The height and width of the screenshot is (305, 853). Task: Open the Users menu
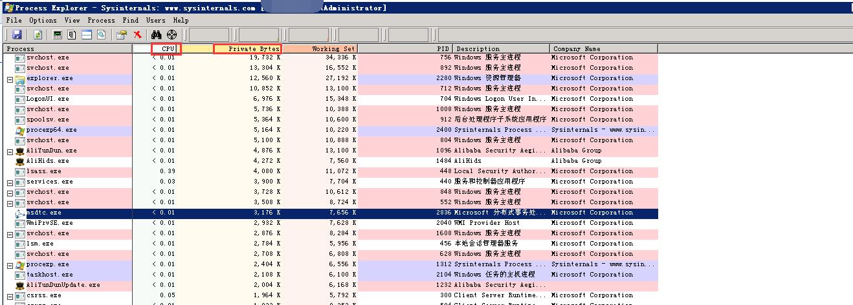click(155, 20)
